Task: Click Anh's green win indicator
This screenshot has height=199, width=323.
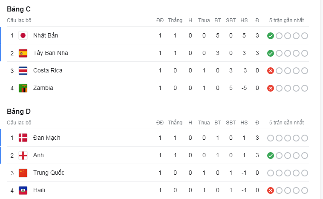Action: coord(271,156)
